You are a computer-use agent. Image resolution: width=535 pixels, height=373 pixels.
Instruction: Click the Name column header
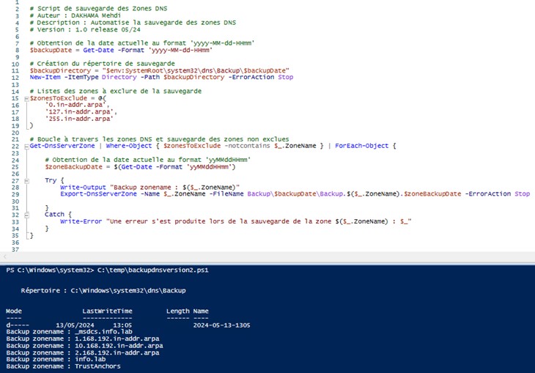pyautogui.click(x=201, y=311)
